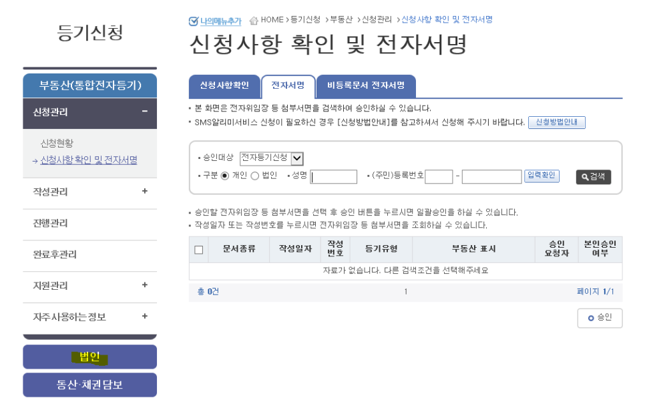Click the HOME house icon in breadcrumb

(254, 20)
